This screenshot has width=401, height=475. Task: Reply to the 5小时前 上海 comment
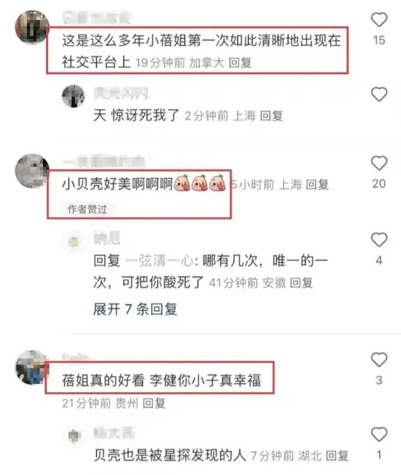tap(317, 184)
